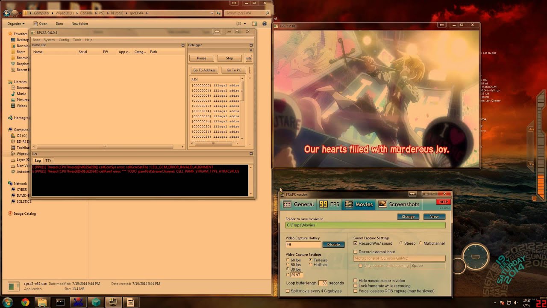This screenshot has width=547, height=308.
Task: Click the loop buffer length field
Action: (x=323, y=283)
